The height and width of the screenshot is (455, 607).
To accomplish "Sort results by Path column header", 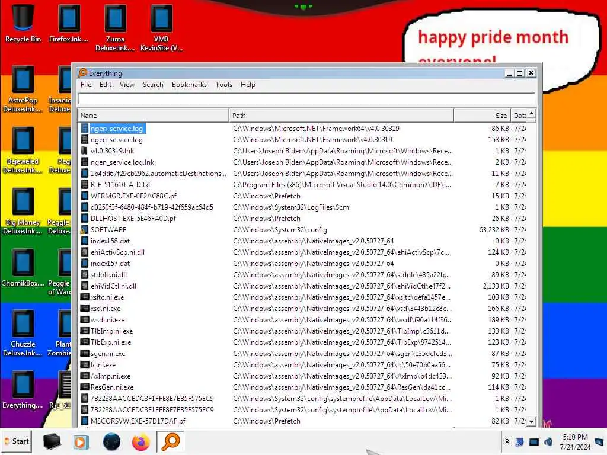I will click(x=341, y=116).
